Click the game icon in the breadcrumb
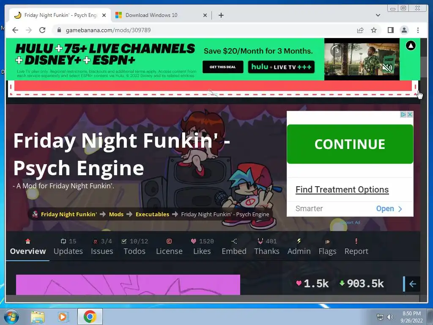Image resolution: width=433 pixels, height=325 pixels. click(x=35, y=214)
